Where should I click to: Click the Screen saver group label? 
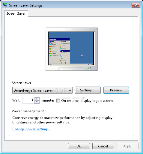click(22, 83)
